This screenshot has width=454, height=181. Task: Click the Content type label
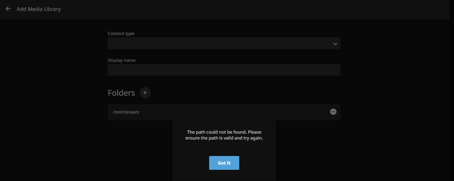point(121,34)
